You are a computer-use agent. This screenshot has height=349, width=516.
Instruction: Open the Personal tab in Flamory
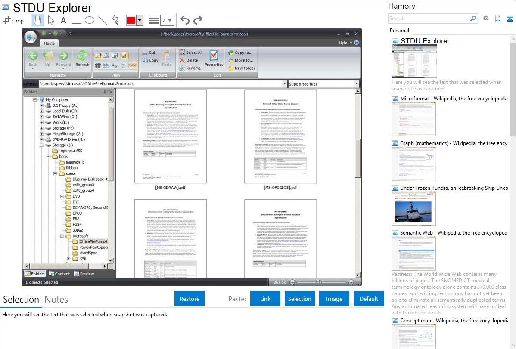(400, 30)
